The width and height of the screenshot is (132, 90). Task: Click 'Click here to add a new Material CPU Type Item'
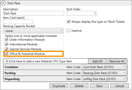coord(40,61)
